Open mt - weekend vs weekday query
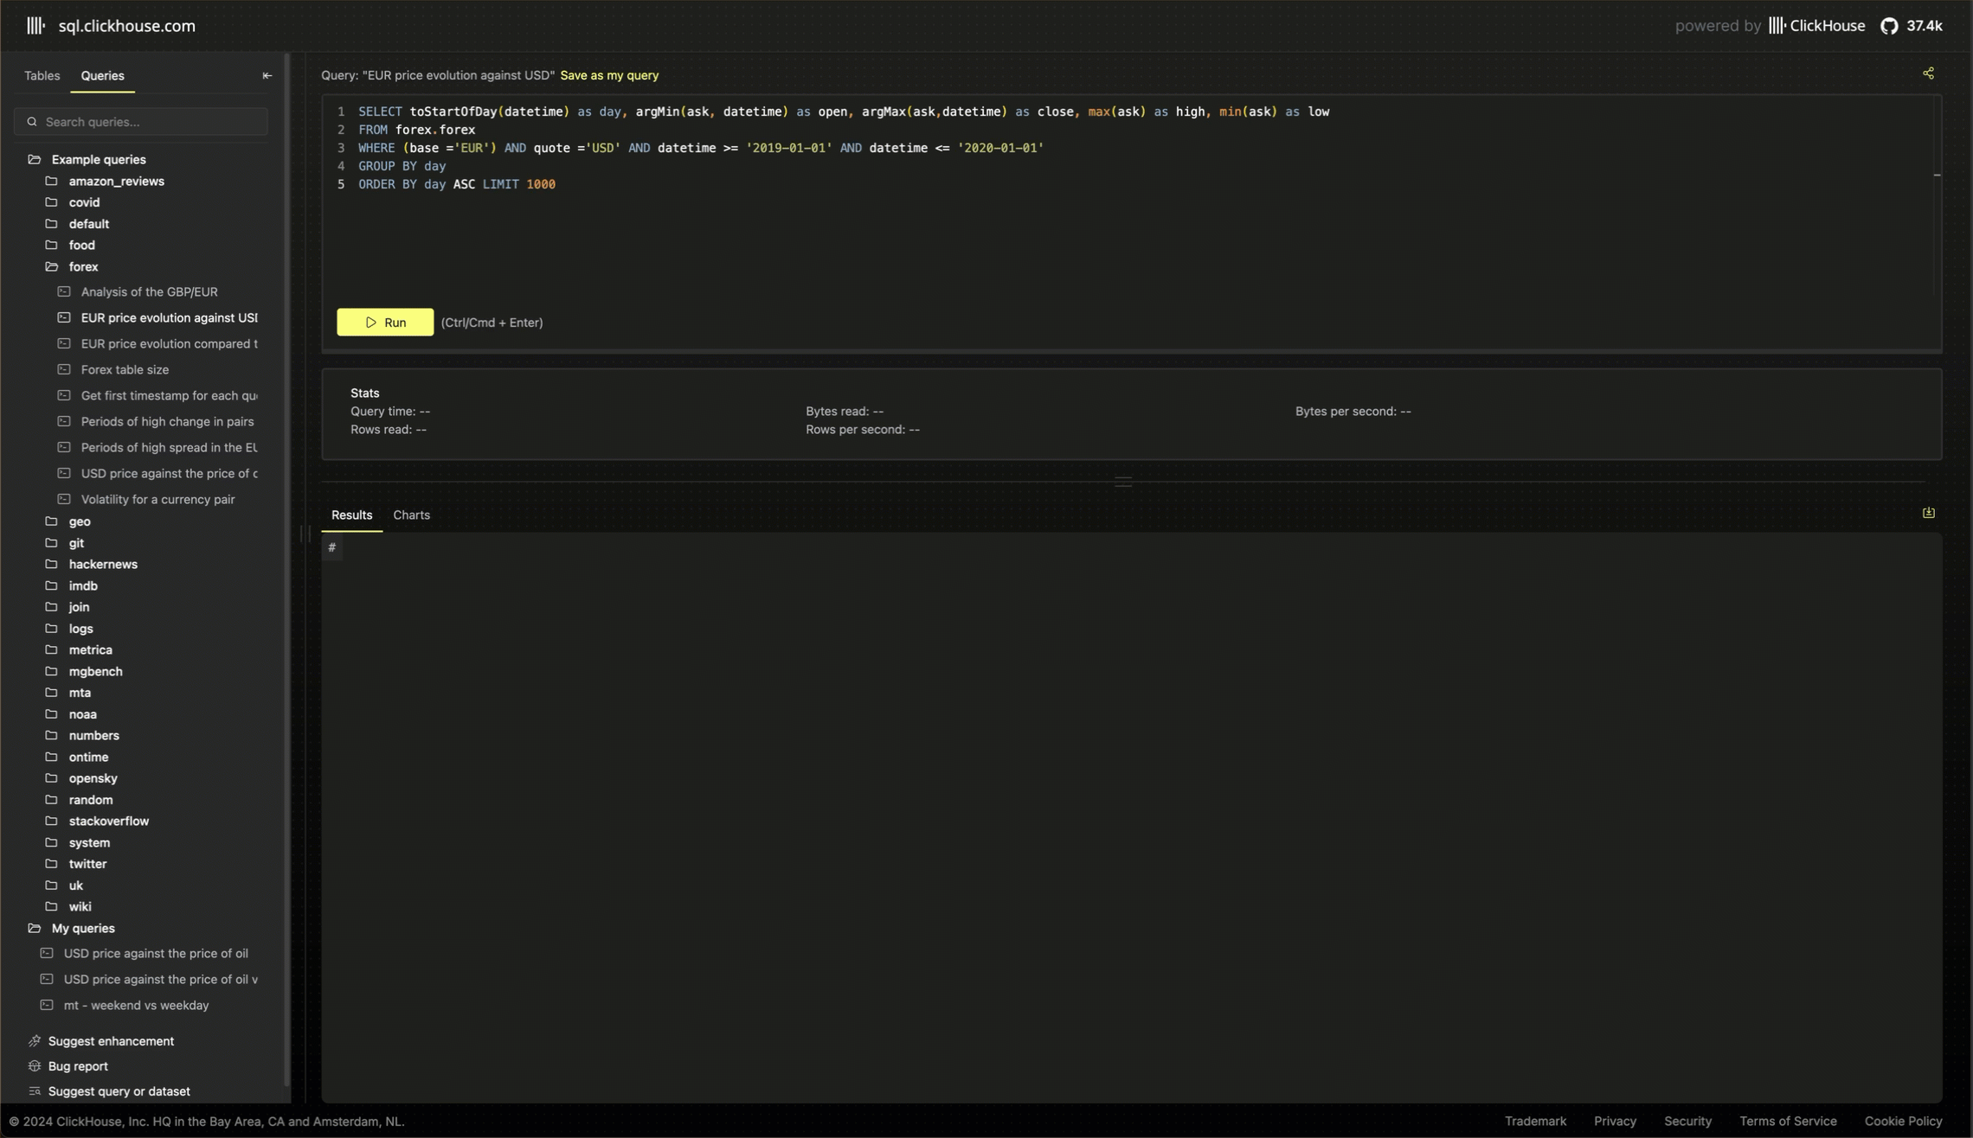The image size is (1973, 1138). pos(136,1006)
